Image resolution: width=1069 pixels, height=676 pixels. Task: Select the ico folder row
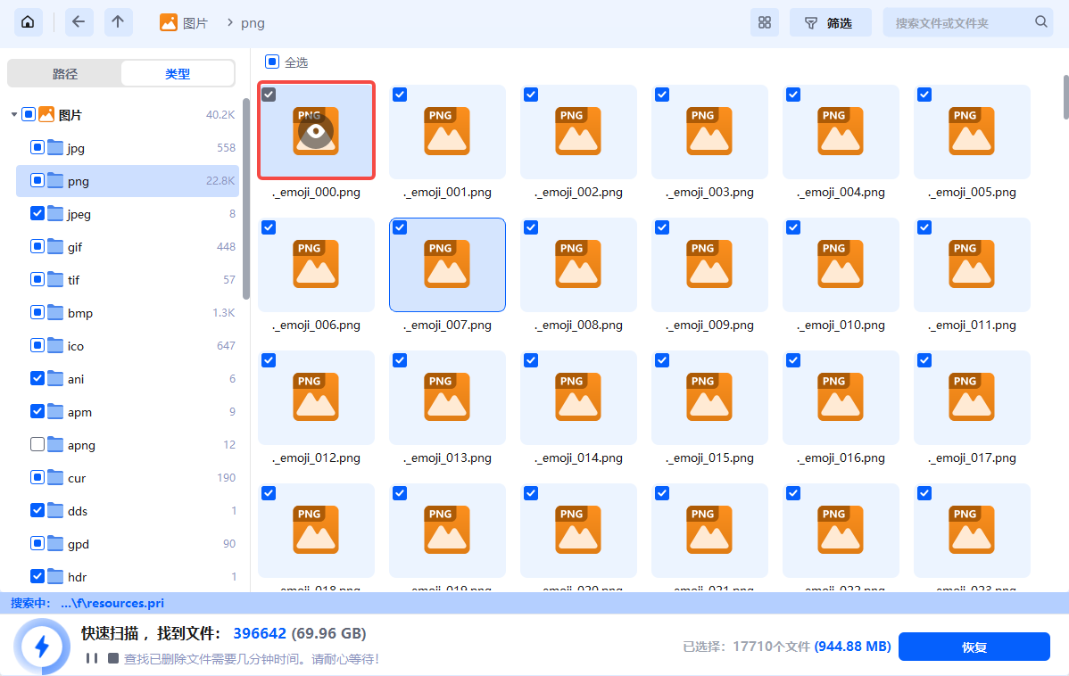[128, 345]
